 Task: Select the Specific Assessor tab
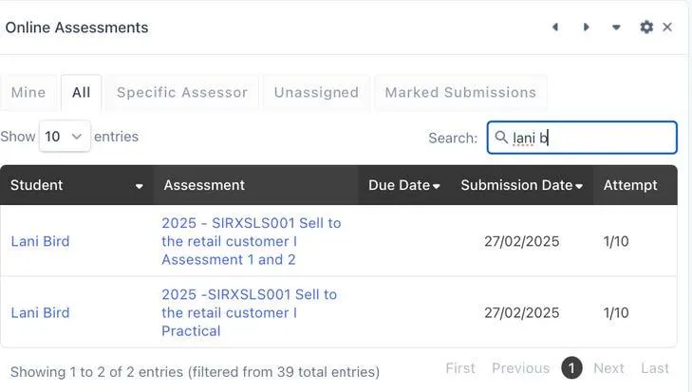click(181, 93)
